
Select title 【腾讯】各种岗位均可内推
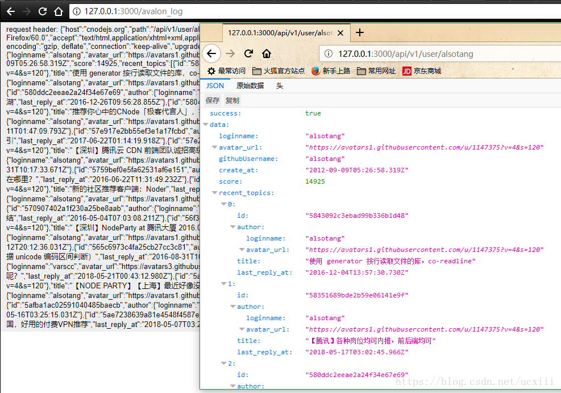point(370,341)
